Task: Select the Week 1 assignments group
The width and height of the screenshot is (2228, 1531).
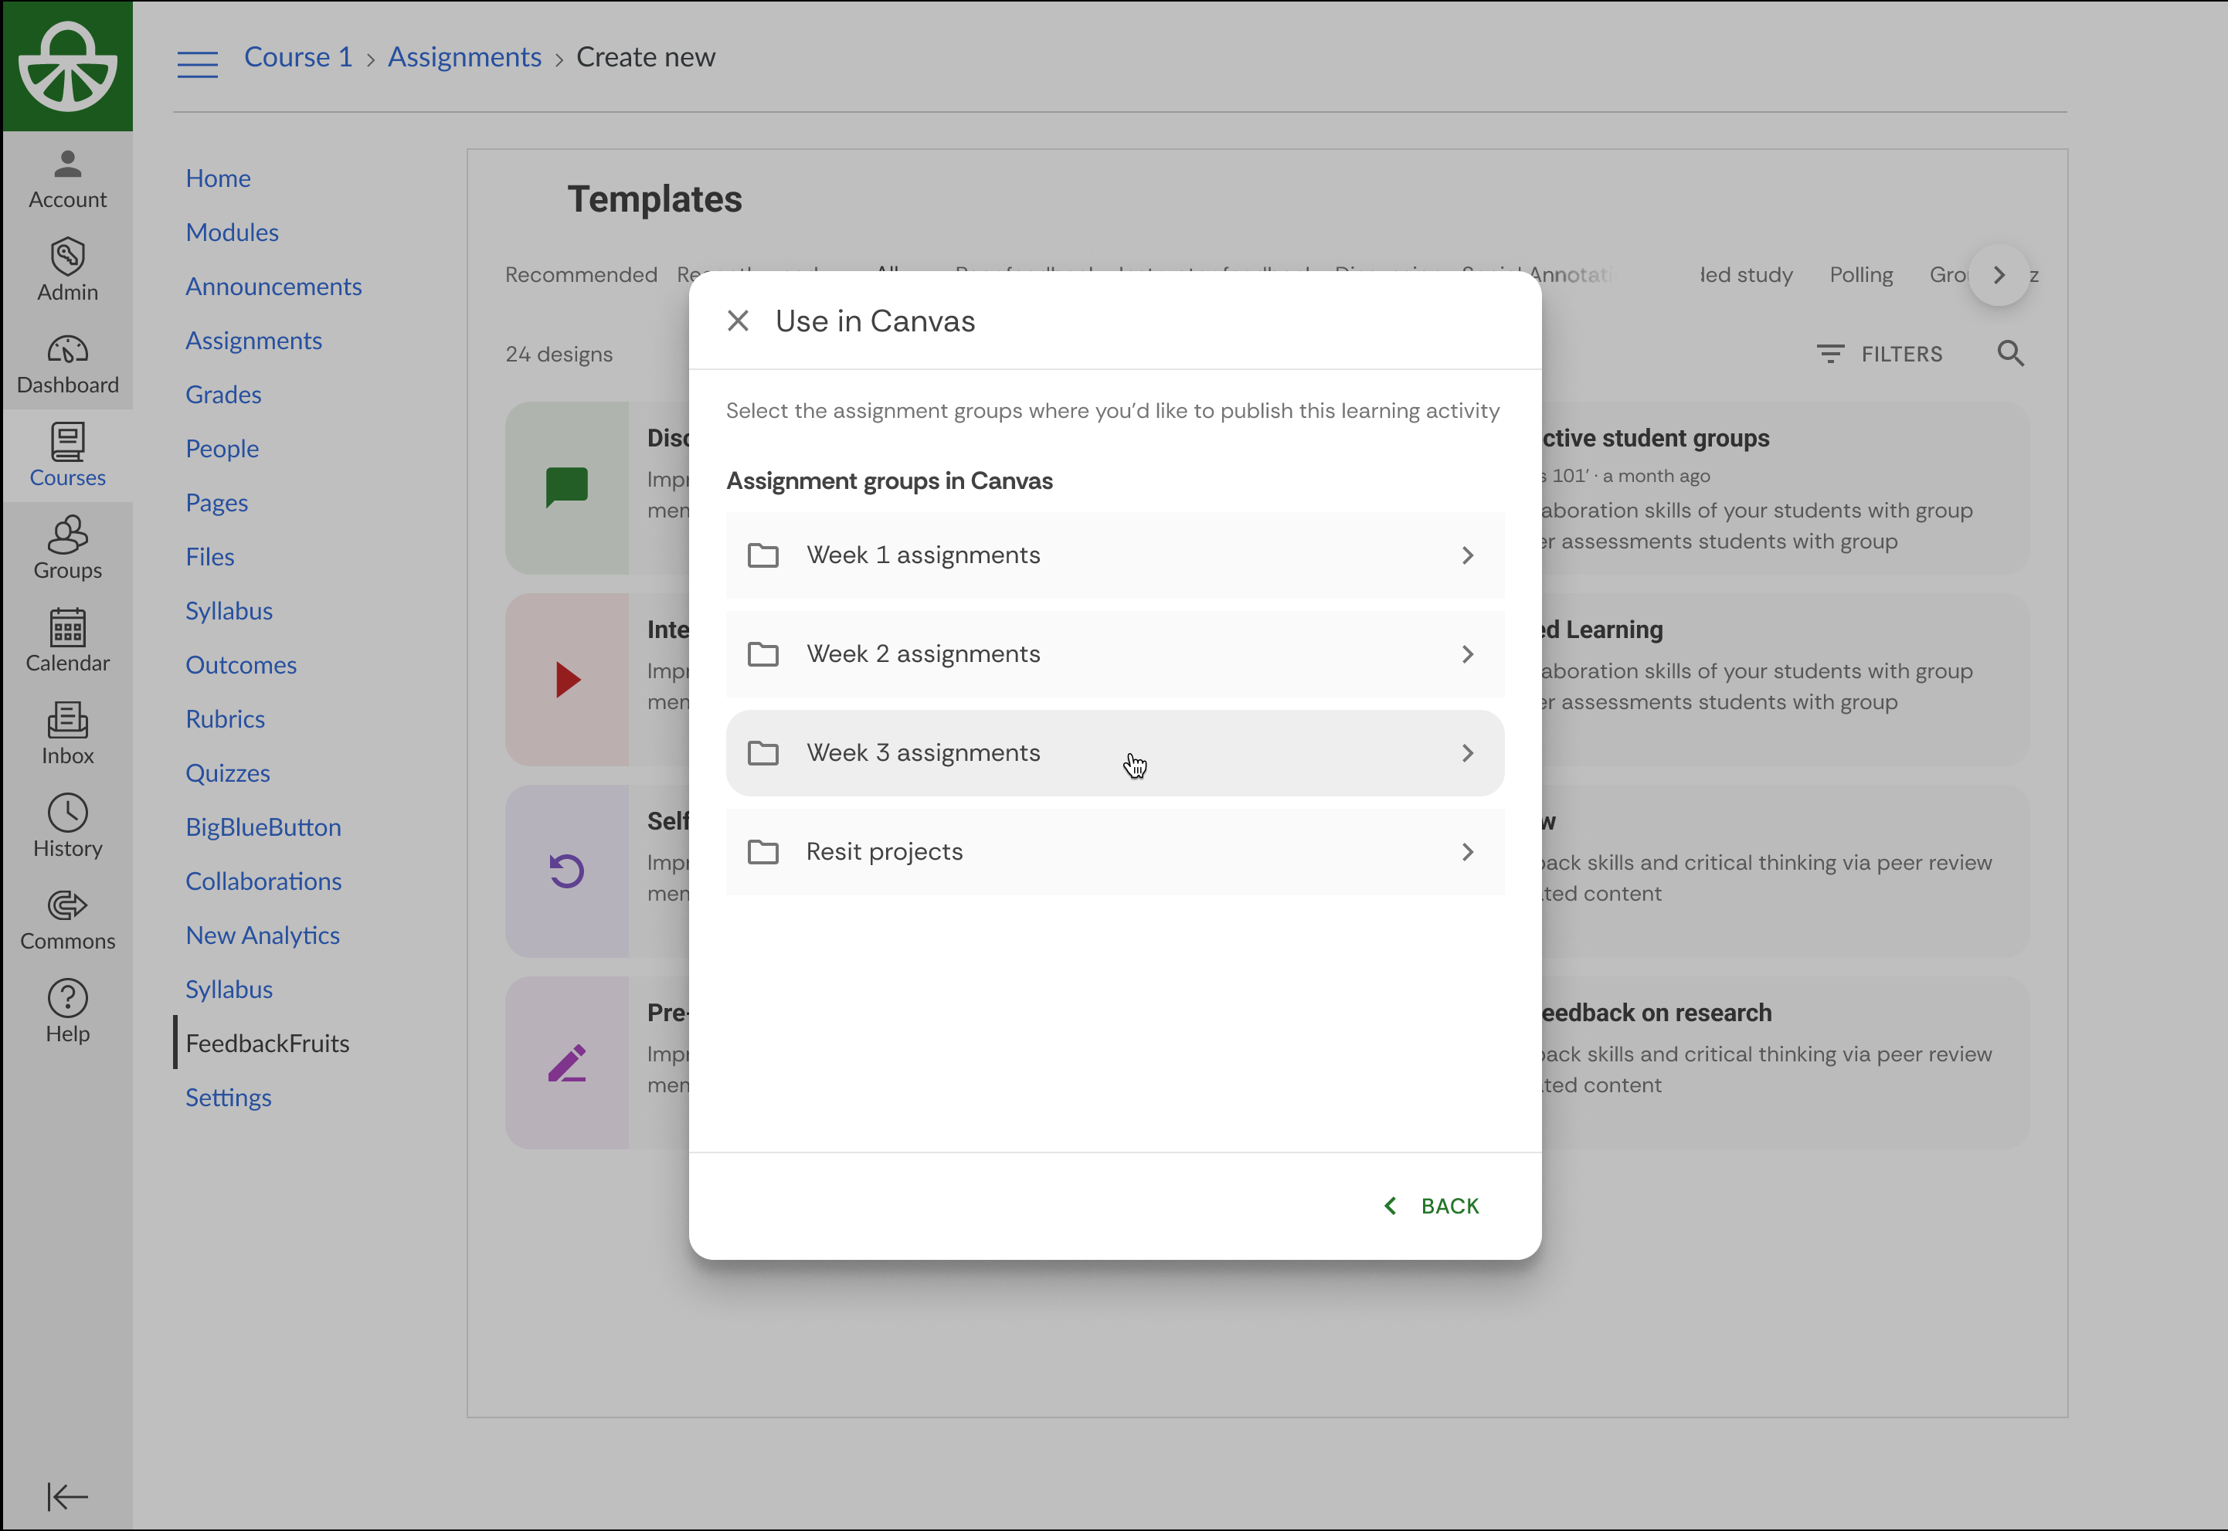Action: click(x=1115, y=555)
